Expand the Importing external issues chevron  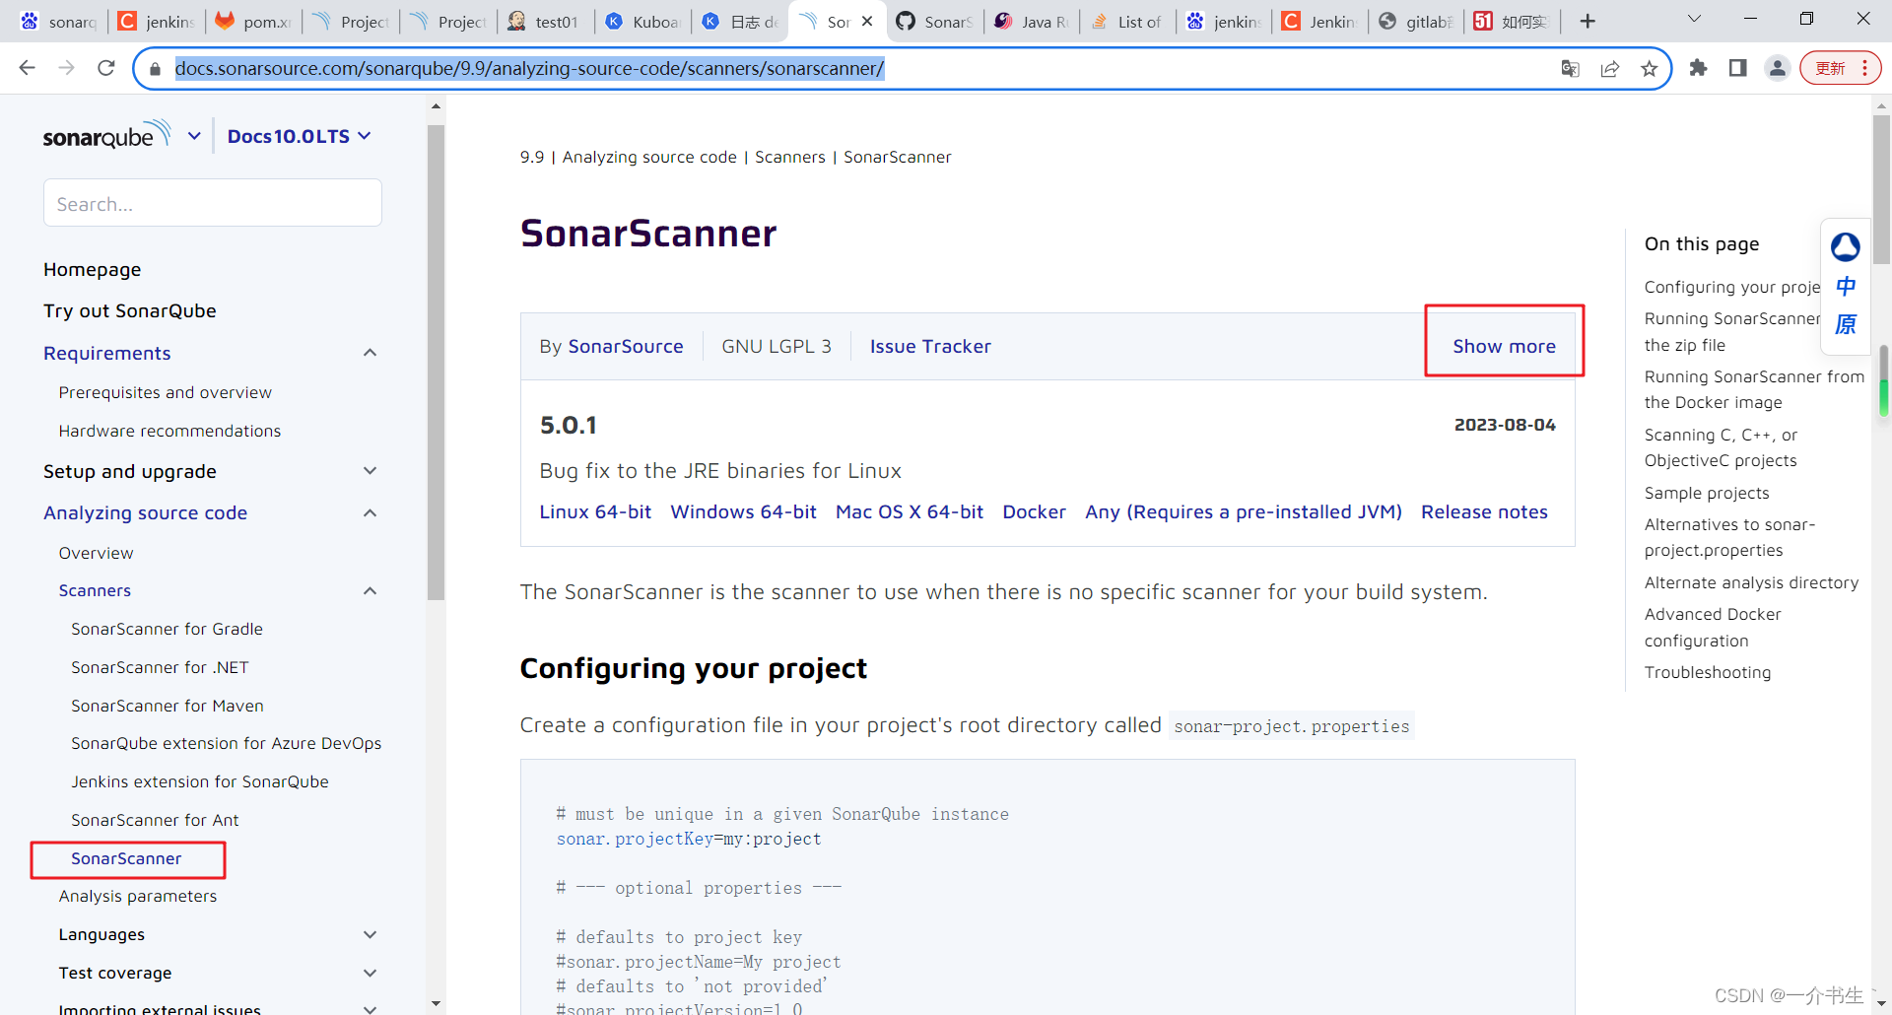click(371, 1008)
